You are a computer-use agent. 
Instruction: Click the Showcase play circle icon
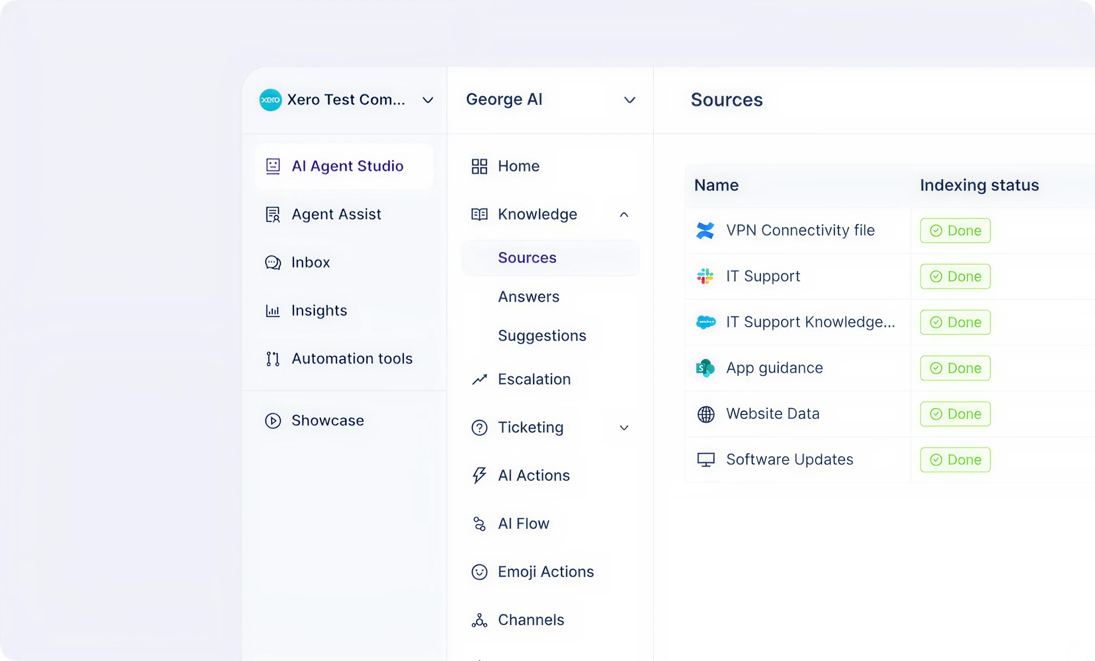[x=273, y=421]
